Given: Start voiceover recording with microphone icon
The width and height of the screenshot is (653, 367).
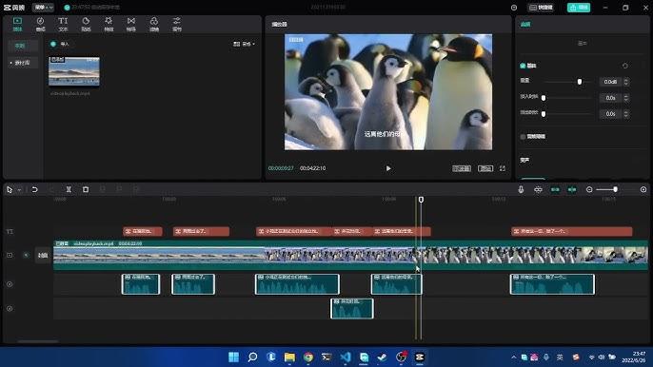Looking at the screenshot, I should [x=521, y=190].
